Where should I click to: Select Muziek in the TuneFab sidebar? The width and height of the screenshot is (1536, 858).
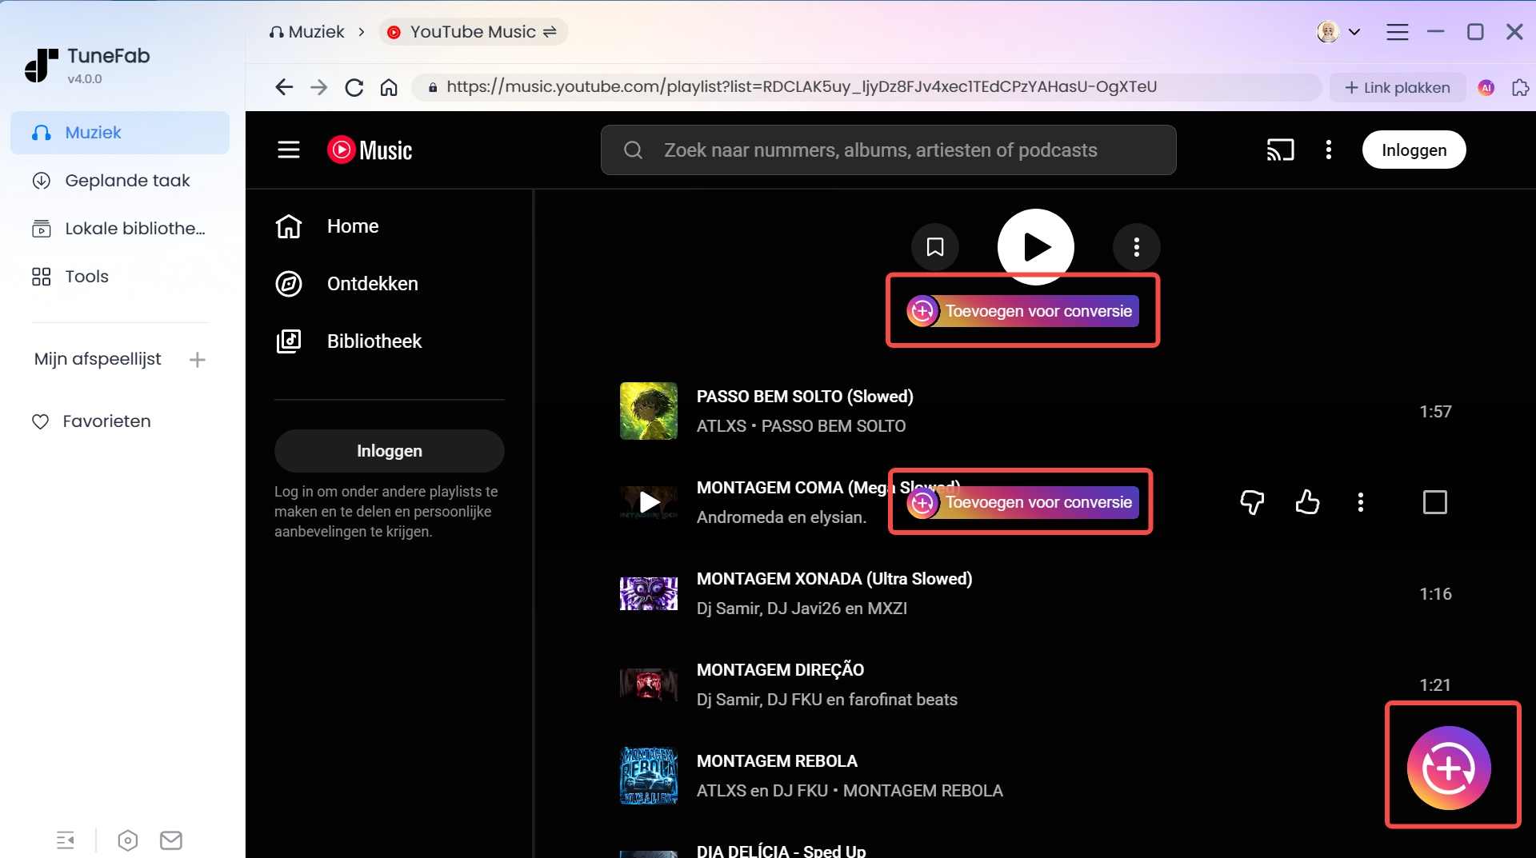[92, 133]
